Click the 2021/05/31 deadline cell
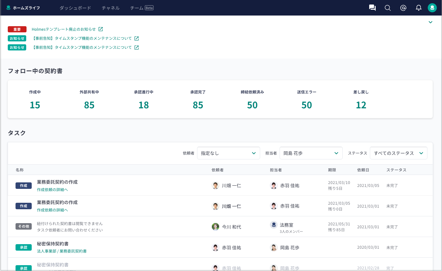The height and width of the screenshot is (271, 442). pos(339,224)
